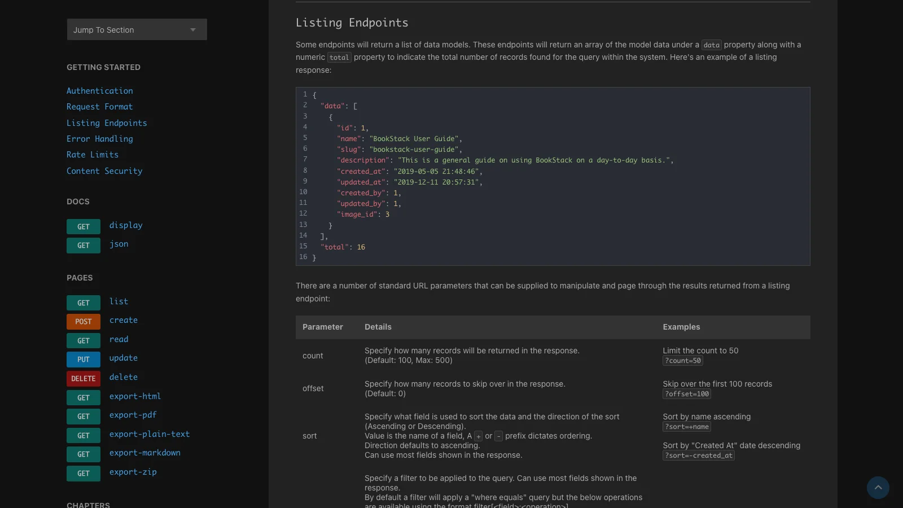Image resolution: width=903 pixels, height=508 pixels.
Task: Click the inline "data" code tag
Action: [712, 45]
